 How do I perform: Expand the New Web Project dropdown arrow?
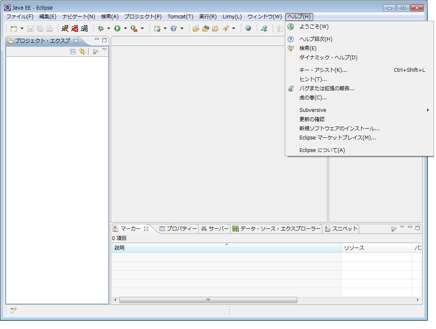point(165,28)
